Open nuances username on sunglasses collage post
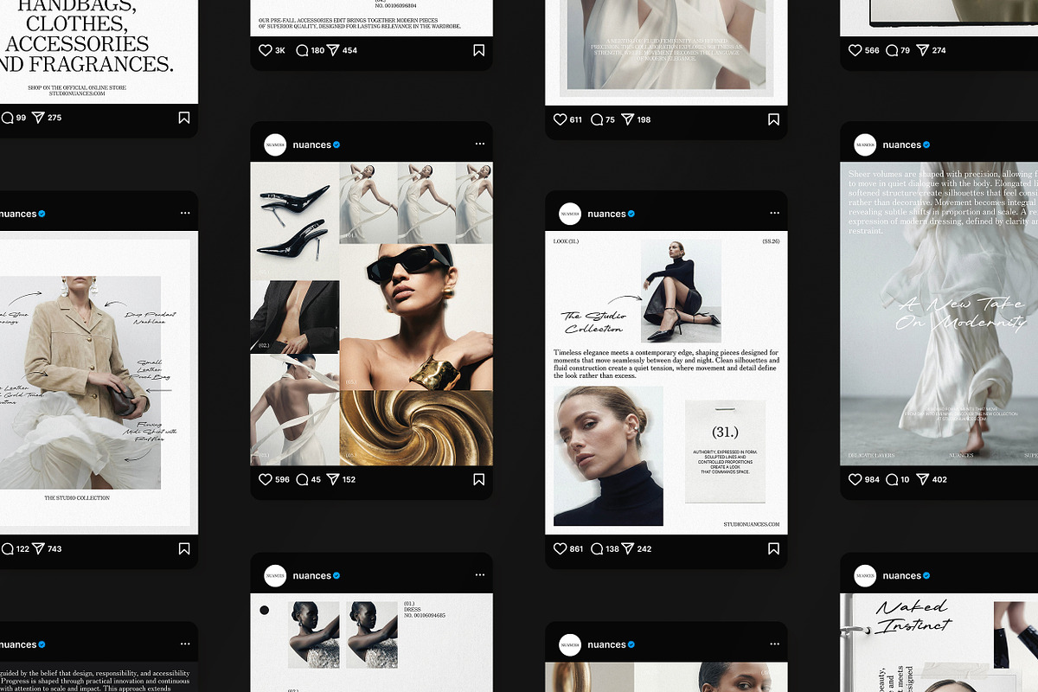1038x692 pixels. tap(312, 144)
